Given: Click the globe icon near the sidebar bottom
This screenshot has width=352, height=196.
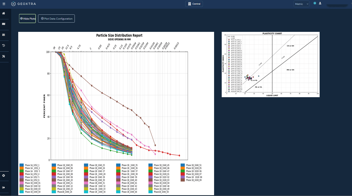Looking at the screenshot, I should click(x=4, y=176).
